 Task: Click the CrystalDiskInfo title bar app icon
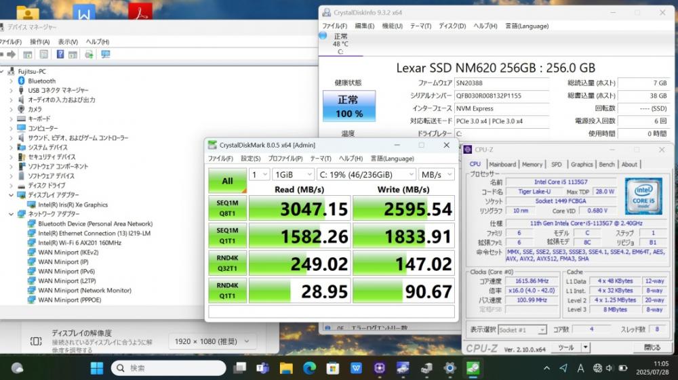click(x=327, y=12)
